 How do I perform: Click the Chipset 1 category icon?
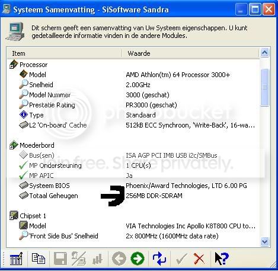pos(14,215)
